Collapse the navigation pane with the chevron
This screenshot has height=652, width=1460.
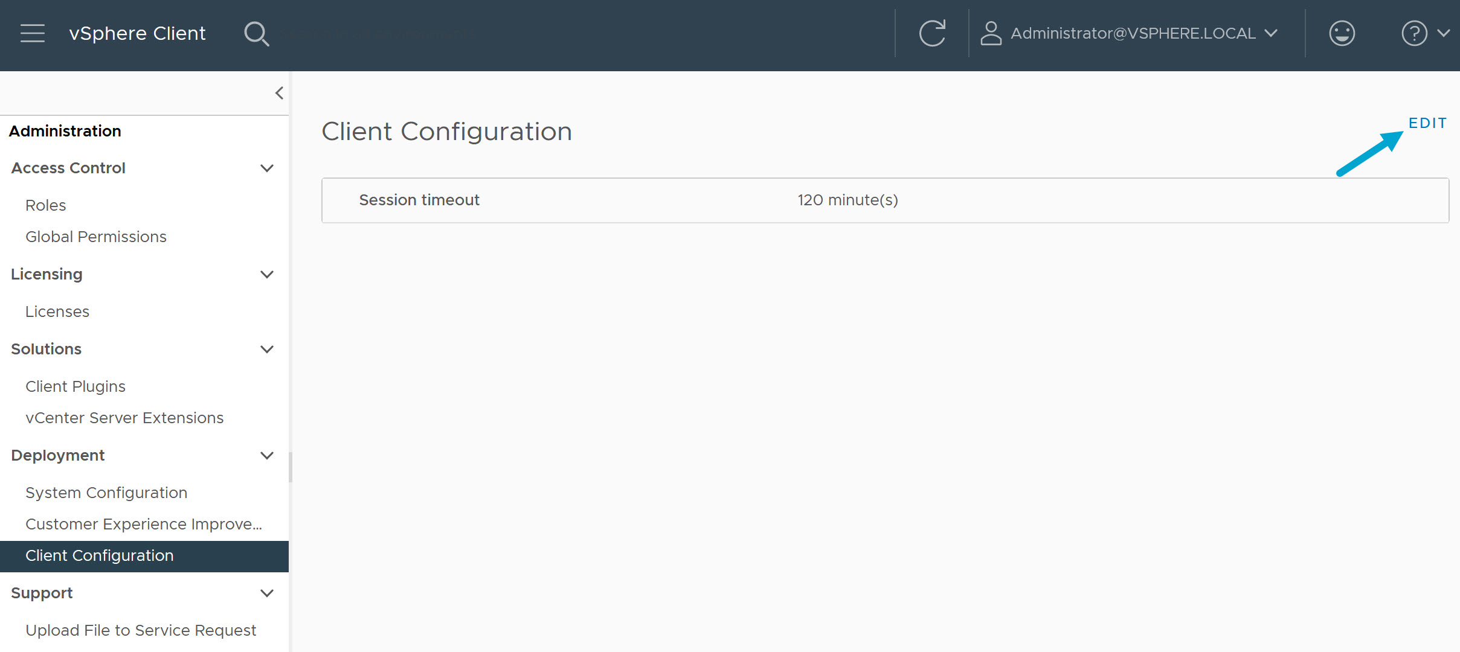(x=279, y=93)
